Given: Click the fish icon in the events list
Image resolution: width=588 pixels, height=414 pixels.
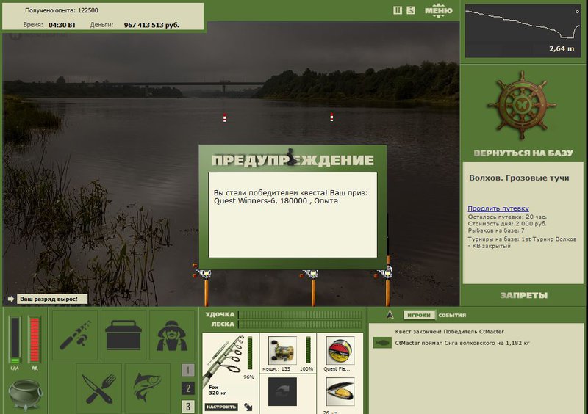Looking at the screenshot, I should pos(382,343).
